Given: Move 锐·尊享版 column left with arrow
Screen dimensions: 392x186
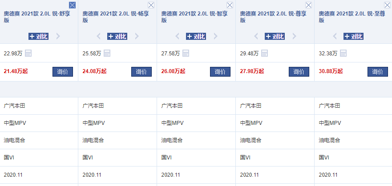Looking at the screenshot, I should coord(256,36).
